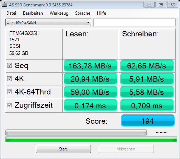Click the total score value 194
Screen dimensions: 180x159
(148, 121)
